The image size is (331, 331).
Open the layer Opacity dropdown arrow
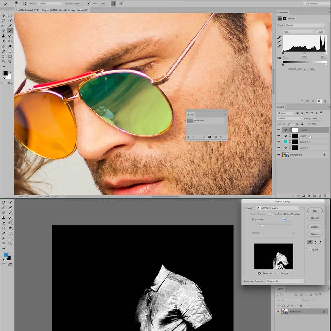pos(321,118)
